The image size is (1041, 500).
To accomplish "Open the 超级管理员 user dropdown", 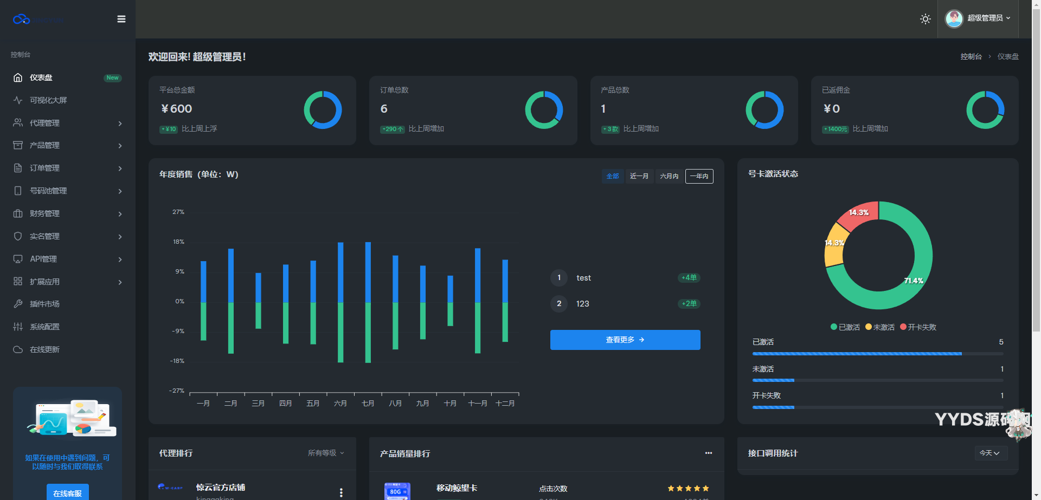I will [x=978, y=18].
